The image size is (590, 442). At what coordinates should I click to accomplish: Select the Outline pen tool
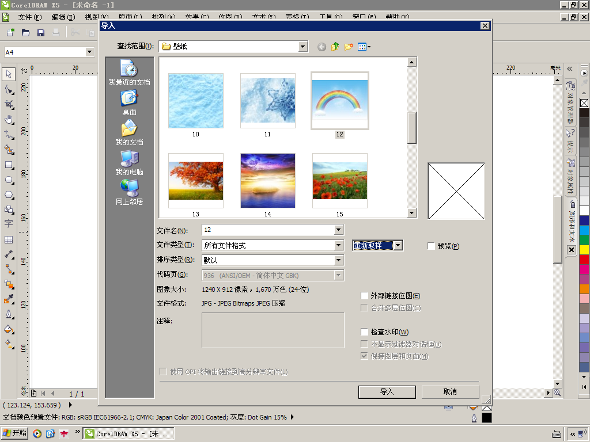(x=9, y=314)
